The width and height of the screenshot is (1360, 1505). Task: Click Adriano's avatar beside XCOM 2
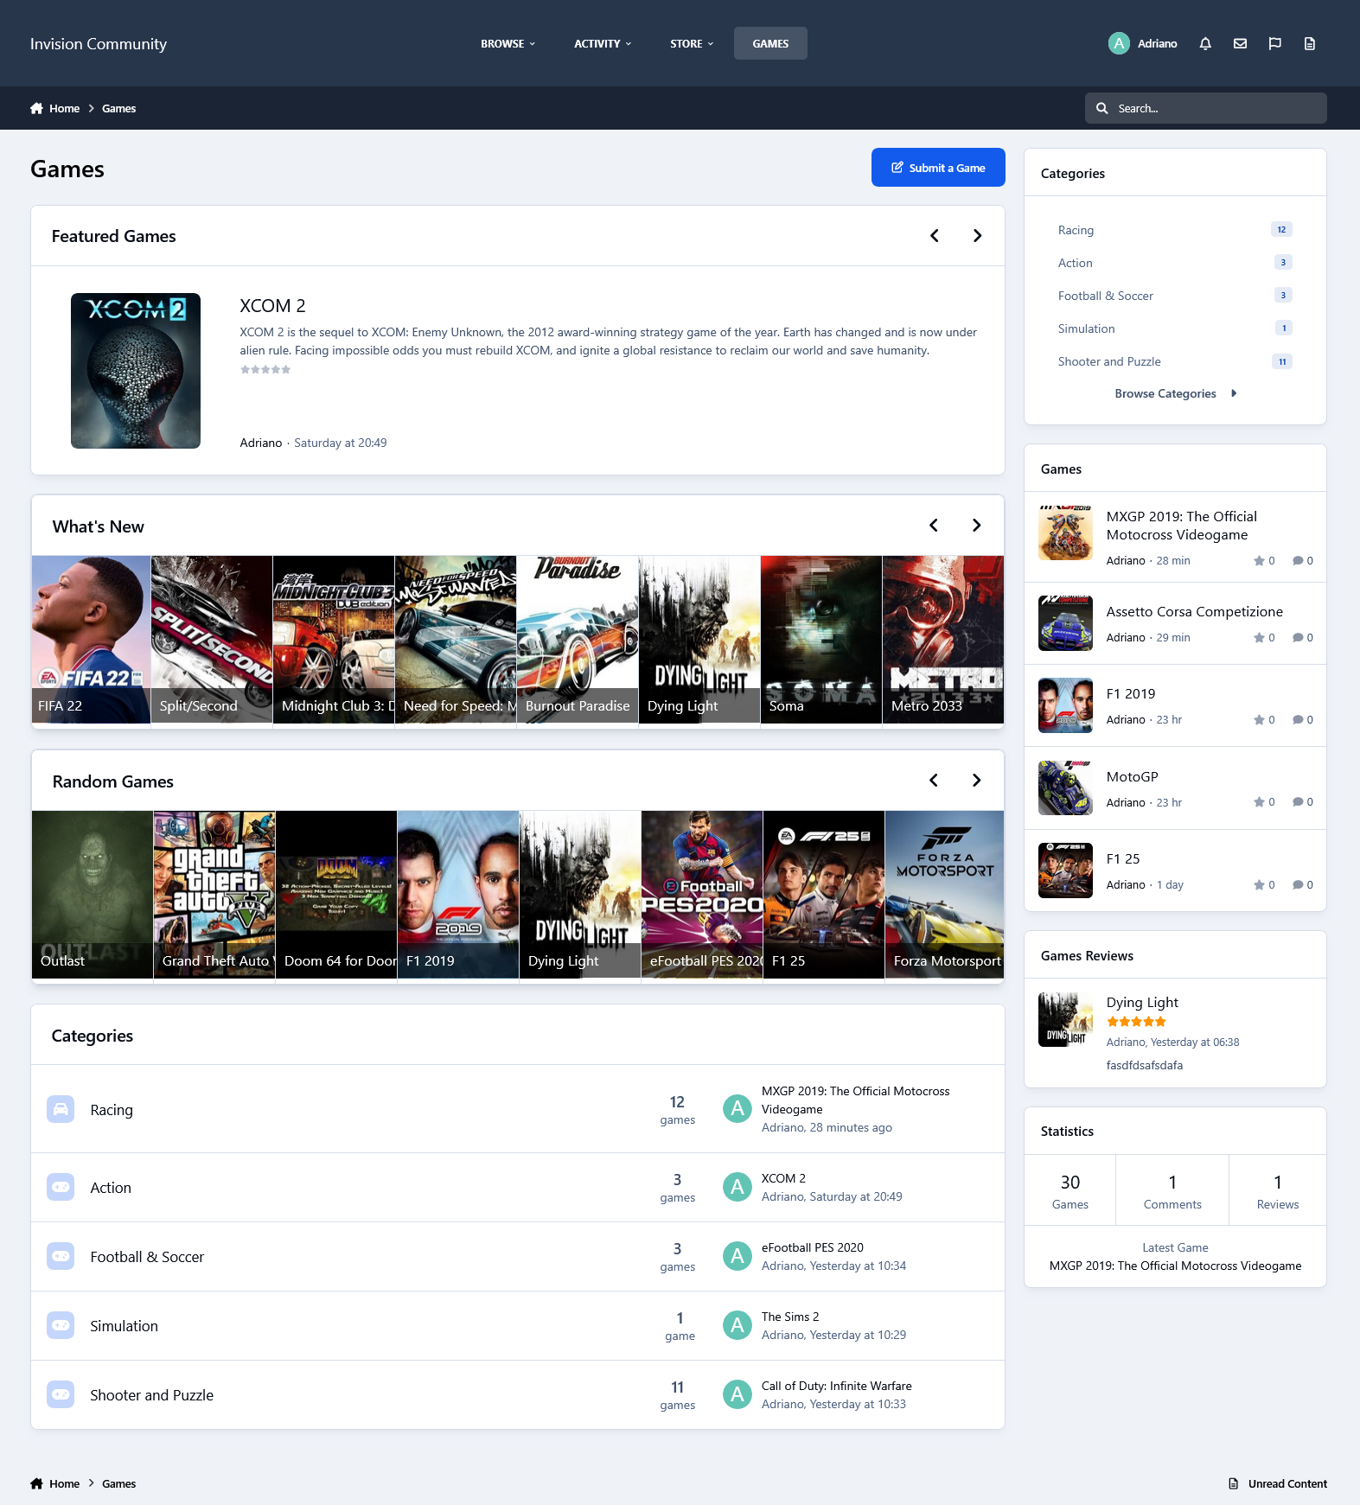(737, 1187)
